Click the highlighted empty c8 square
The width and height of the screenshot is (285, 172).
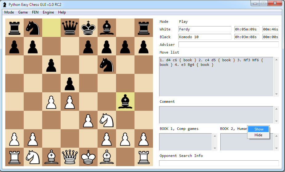(51, 28)
